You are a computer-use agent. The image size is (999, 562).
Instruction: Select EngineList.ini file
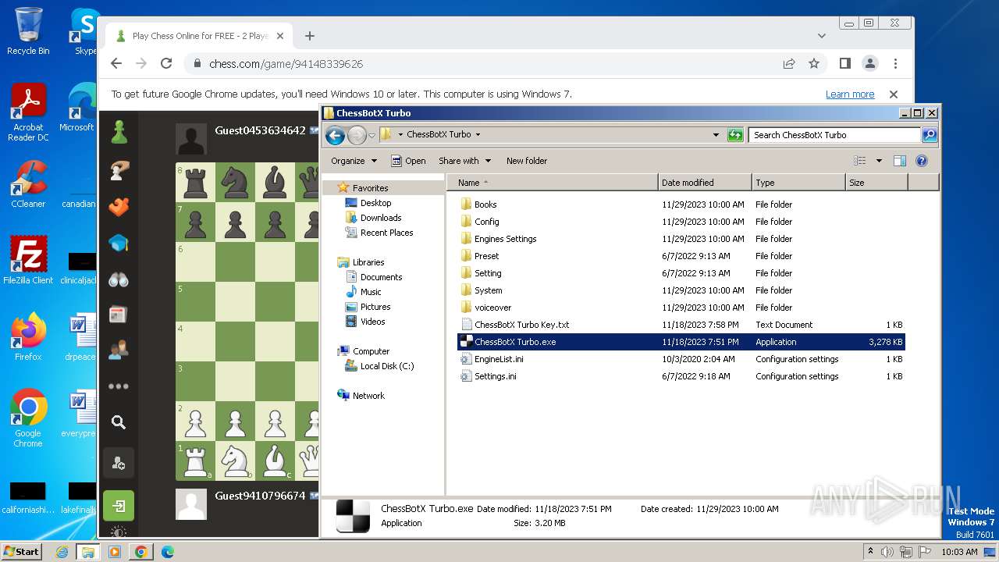point(499,359)
